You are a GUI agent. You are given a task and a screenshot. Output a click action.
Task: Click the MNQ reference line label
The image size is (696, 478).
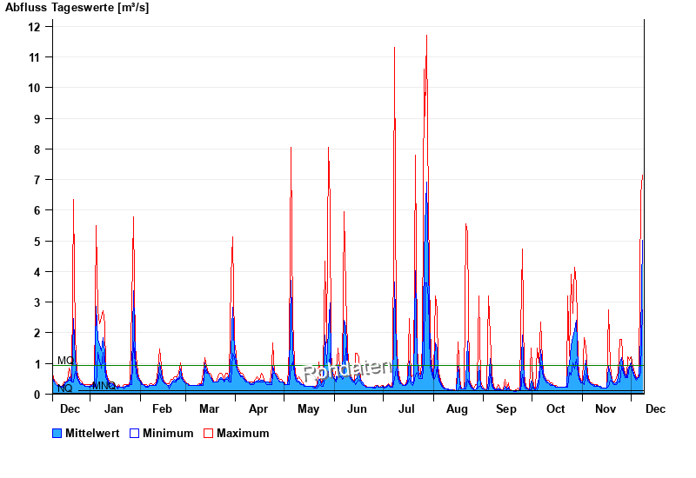(104, 386)
